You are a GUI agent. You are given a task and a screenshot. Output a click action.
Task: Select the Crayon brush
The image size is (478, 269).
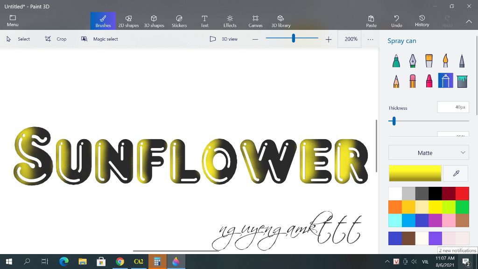(429, 81)
